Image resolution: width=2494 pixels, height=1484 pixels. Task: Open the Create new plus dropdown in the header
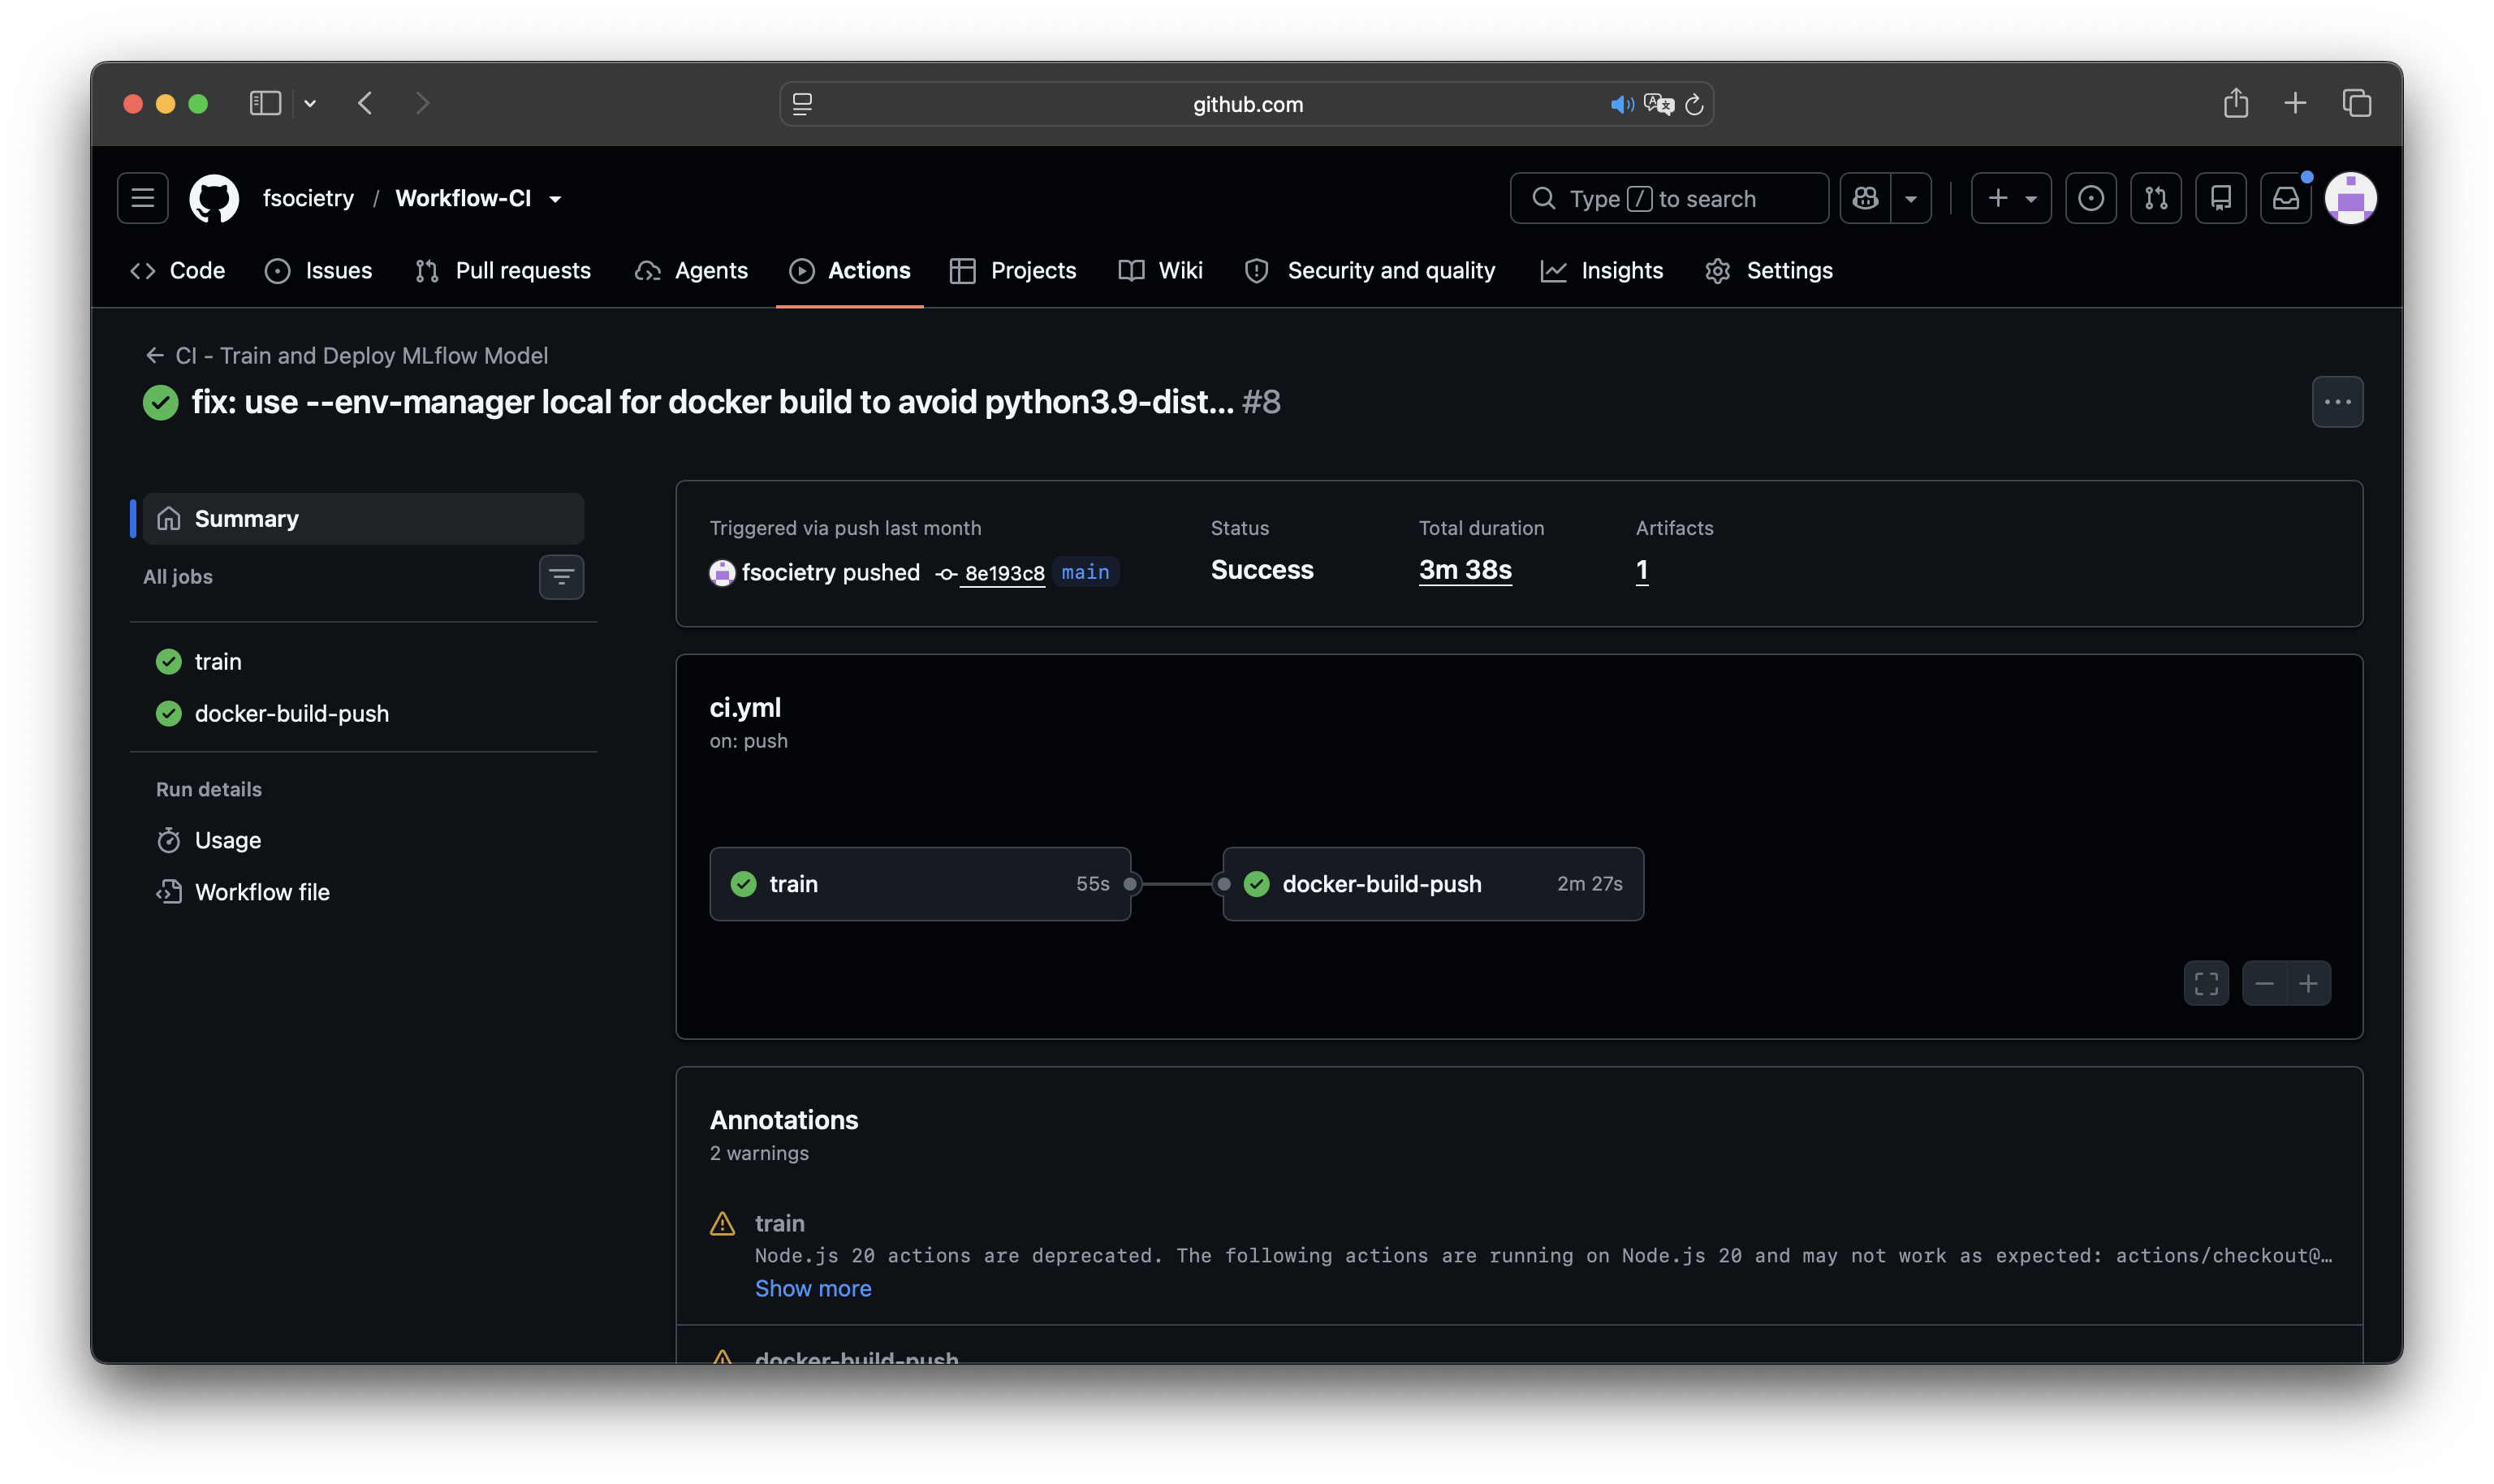(x=2011, y=198)
